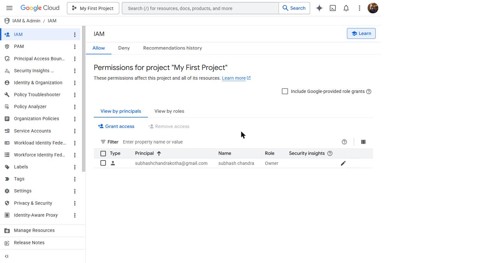Click the Remove access button
Viewport: 482px width, 263px height.
point(169,126)
